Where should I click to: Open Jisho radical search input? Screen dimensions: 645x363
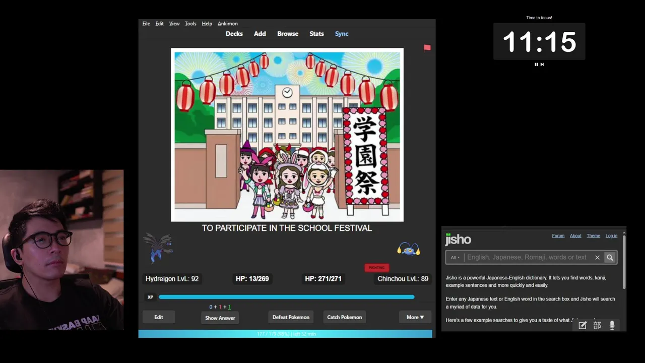point(597,325)
